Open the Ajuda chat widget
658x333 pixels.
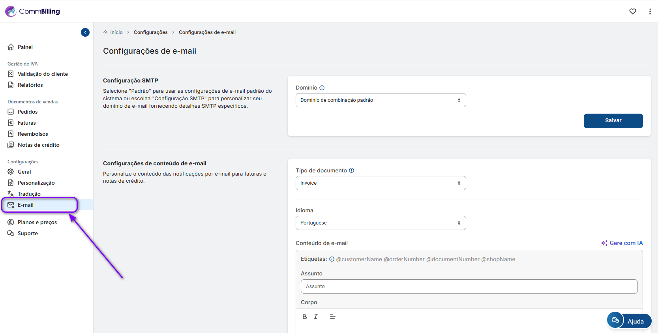pyautogui.click(x=629, y=321)
